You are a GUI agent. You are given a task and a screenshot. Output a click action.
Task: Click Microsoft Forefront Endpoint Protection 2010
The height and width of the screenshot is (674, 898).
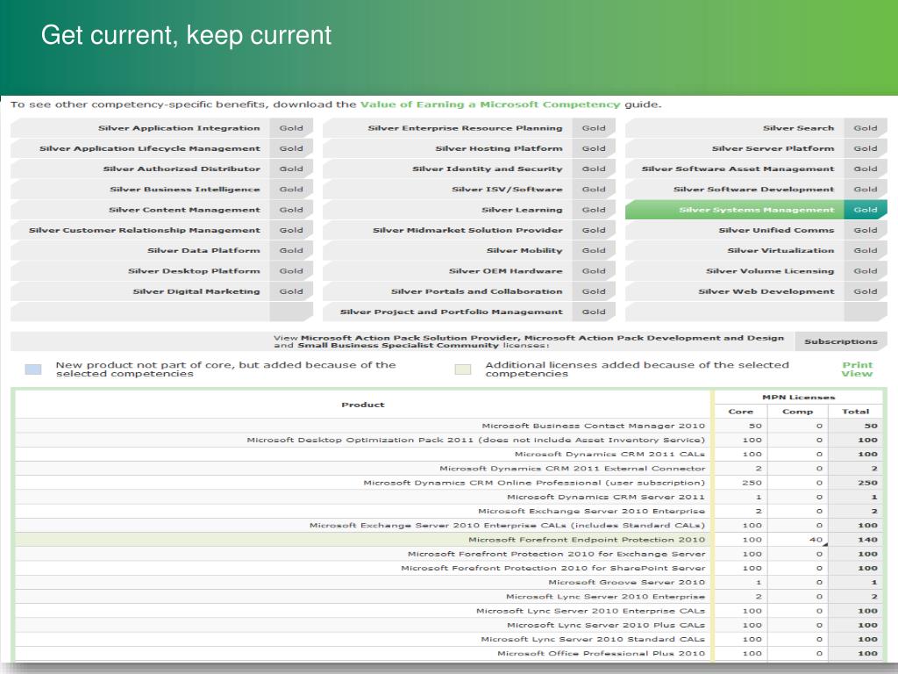click(x=587, y=540)
